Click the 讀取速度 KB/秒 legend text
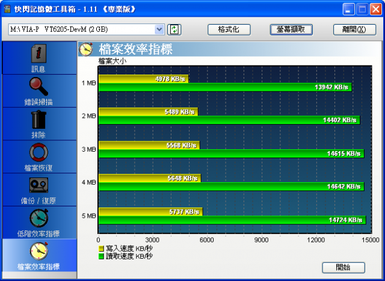Viewport: 385px width, 281px height. [129, 256]
